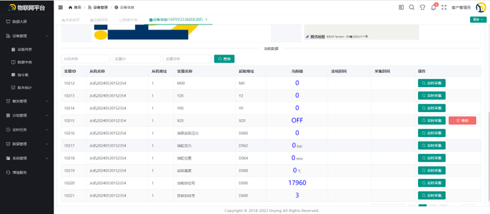The image size is (490, 214).
Task: Click 实时采集 in row 10218
Action: tap(432, 158)
